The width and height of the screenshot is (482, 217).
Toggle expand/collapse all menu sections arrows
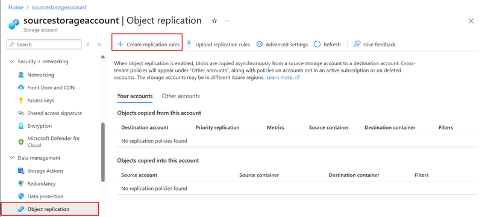[x=87, y=44]
